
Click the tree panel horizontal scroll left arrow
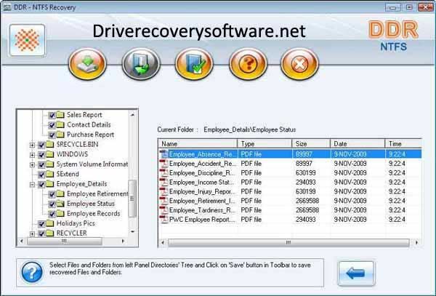point(21,241)
